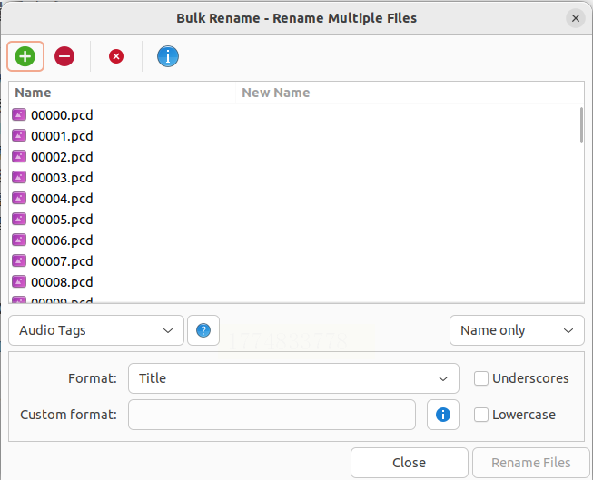The image size is (593, 480).
Task: Click the red Remove files icon
Action: click(x=64, y=56)
